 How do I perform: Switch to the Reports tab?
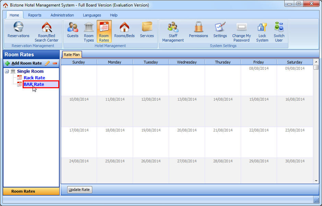[35, 15]
